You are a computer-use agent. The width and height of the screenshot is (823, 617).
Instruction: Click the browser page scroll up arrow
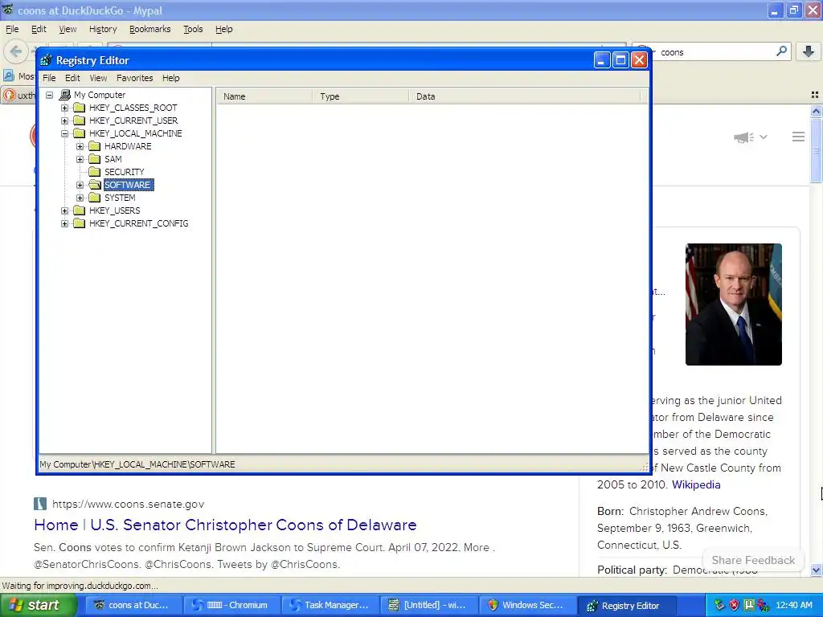pos(816,111)
